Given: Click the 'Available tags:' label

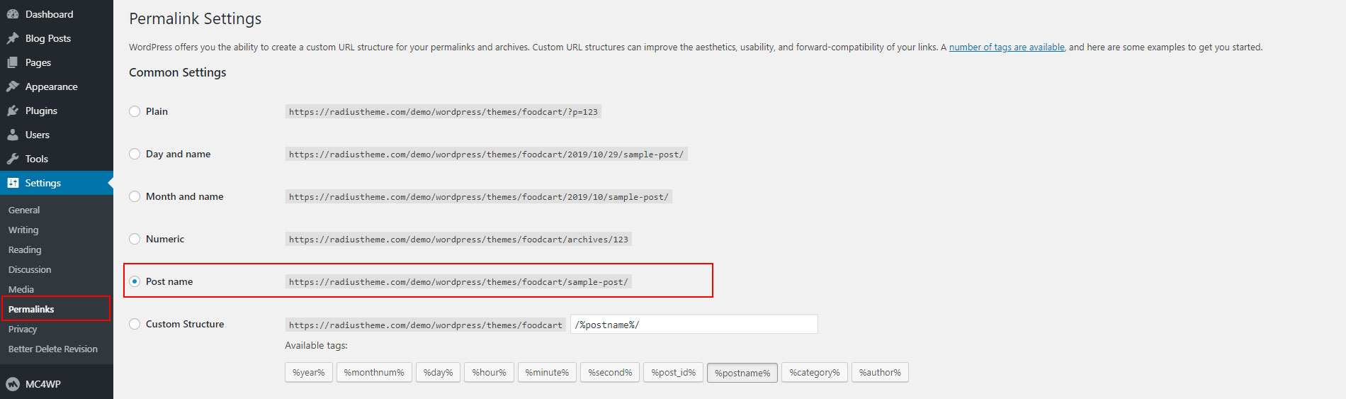Looking at the screenshot, I should coord(316,345).
